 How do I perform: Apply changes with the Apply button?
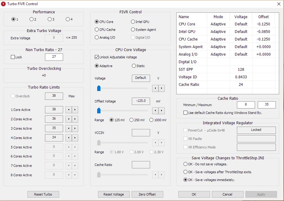click(x=260, y=194)
